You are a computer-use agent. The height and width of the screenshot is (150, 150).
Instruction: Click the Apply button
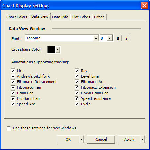pyautogui.click(x=129, y=139)
